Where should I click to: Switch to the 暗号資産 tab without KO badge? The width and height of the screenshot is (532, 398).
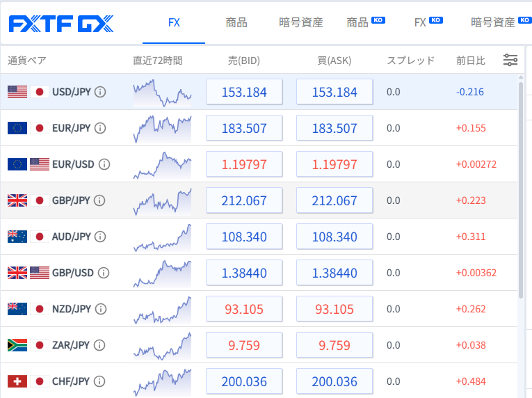click(x=301, y=23)
